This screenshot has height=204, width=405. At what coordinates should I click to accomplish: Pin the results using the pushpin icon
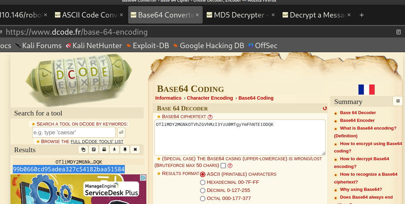pyautogui.click(x=125, y=149)
